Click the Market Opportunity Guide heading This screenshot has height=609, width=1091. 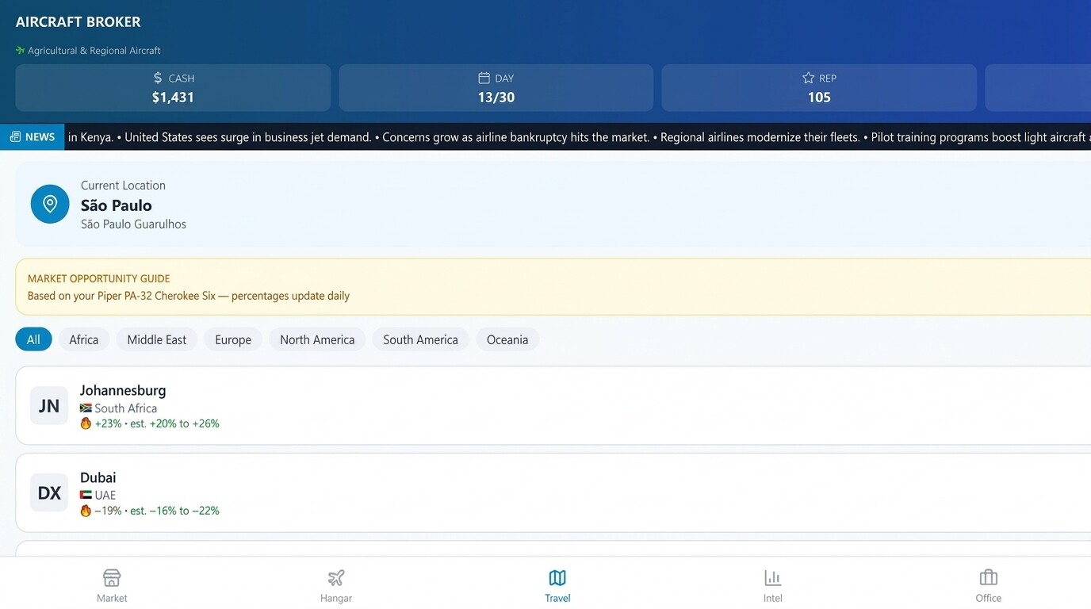click(99, 278)
